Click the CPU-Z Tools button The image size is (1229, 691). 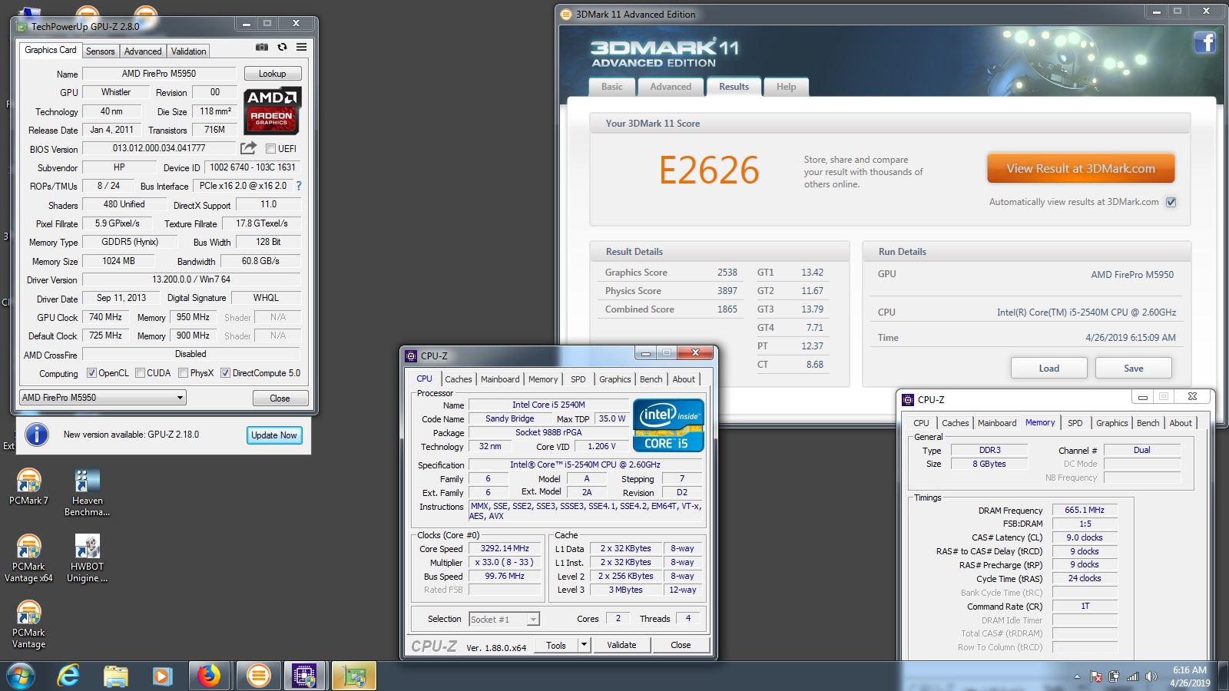[556, 645]
